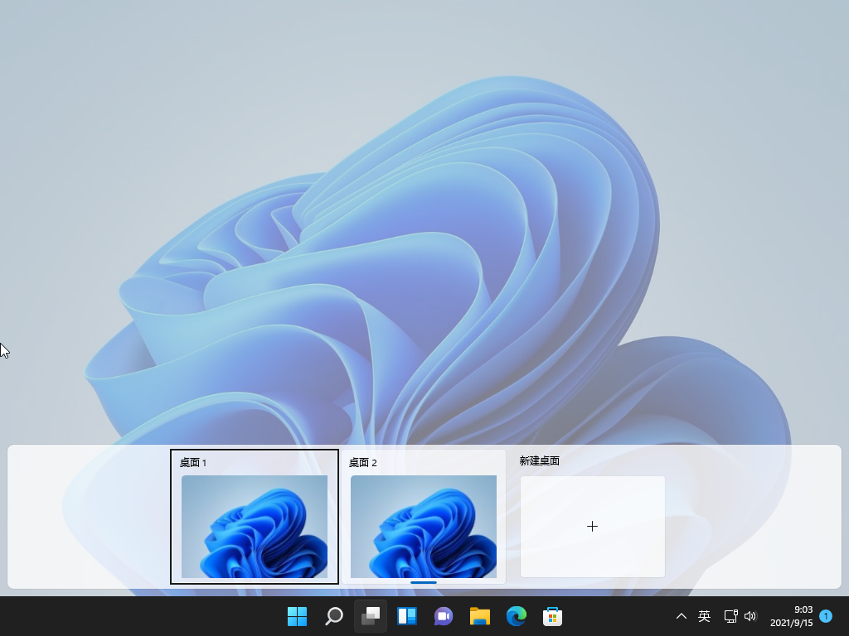Switch to 桌面 2 thumbnail
Viewport: 849px width, 636px height.
pos(424,526)
